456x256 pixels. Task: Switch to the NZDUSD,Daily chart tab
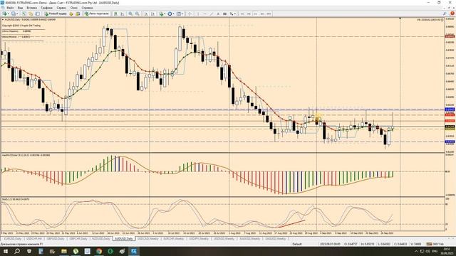pyautogui.click(x=101, y=239)
